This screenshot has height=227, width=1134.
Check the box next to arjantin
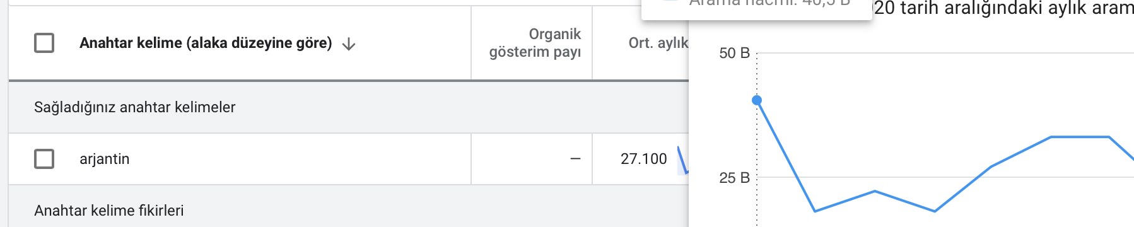coord(44,159)
